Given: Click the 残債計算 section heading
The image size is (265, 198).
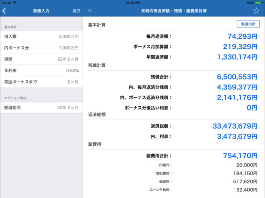Looking at the screenshot, I should [x=97, y=66].
